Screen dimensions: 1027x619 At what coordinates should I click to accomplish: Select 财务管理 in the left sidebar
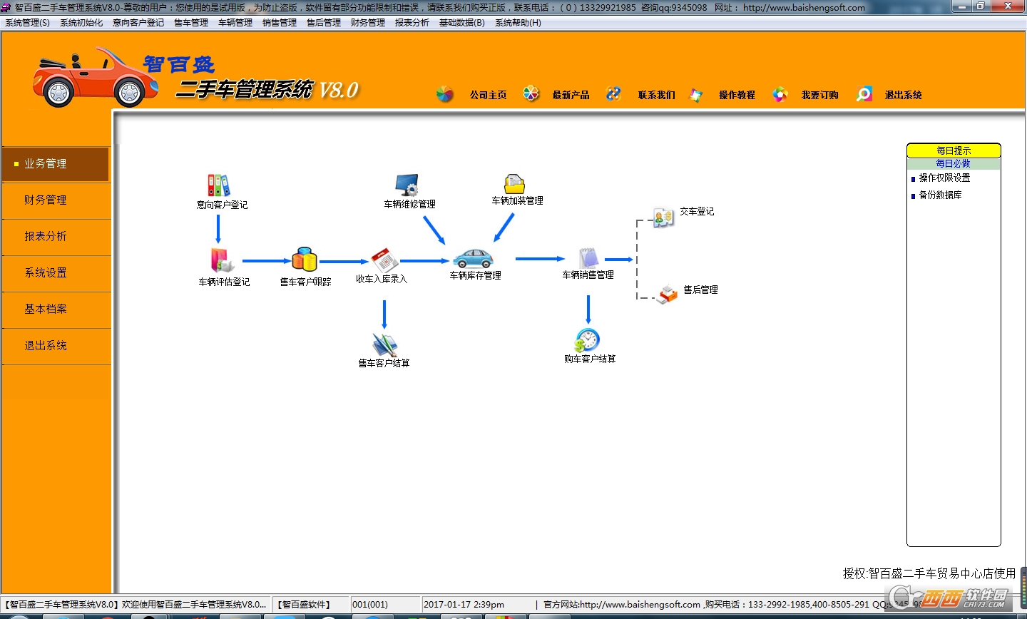(x=56, y=200)
